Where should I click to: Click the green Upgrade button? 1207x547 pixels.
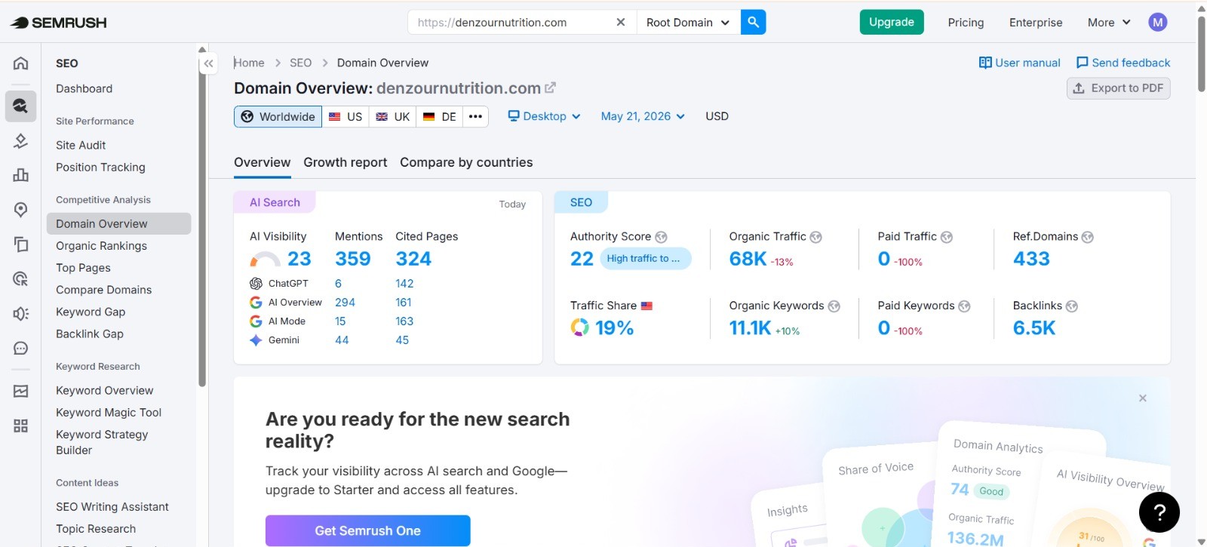tap(891, 22)
